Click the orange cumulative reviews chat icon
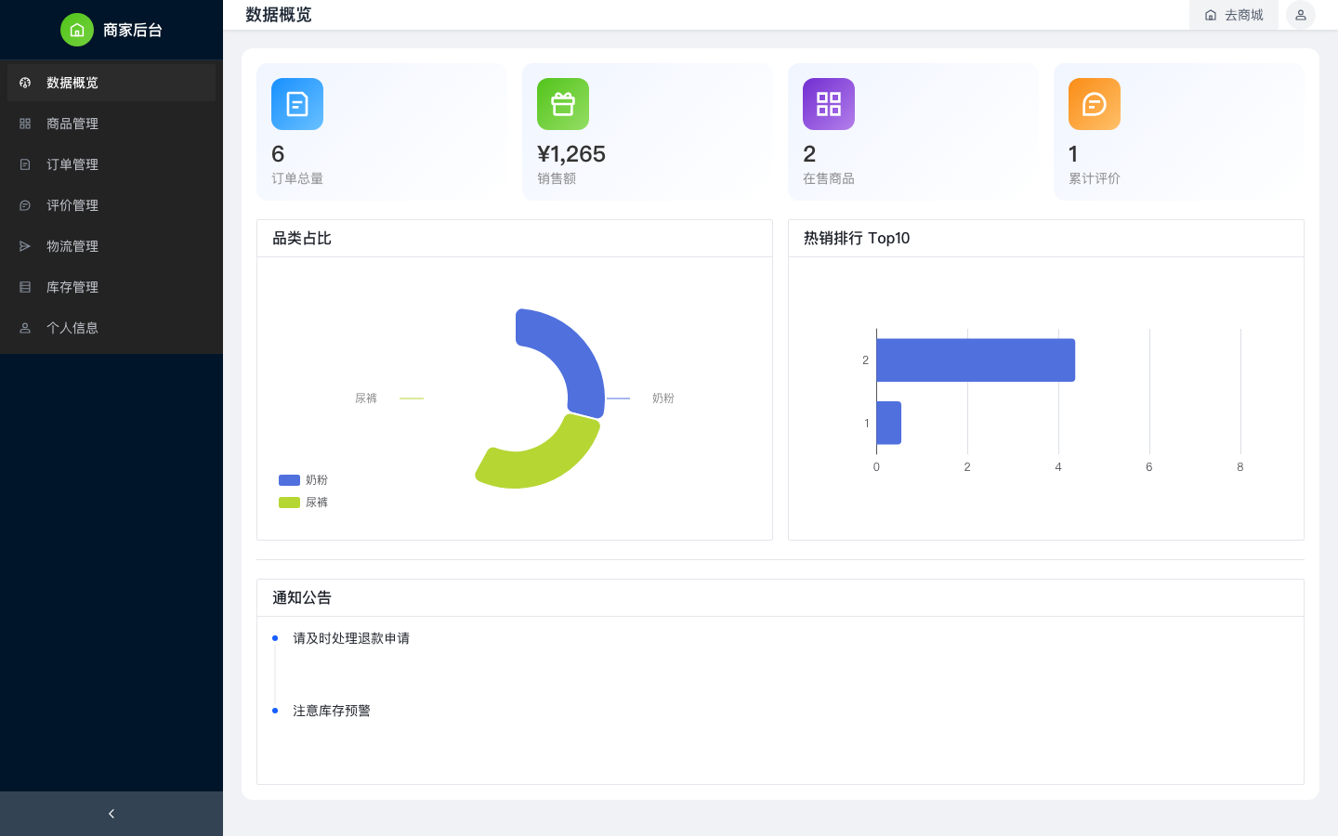 click(x=1095, y=104)
